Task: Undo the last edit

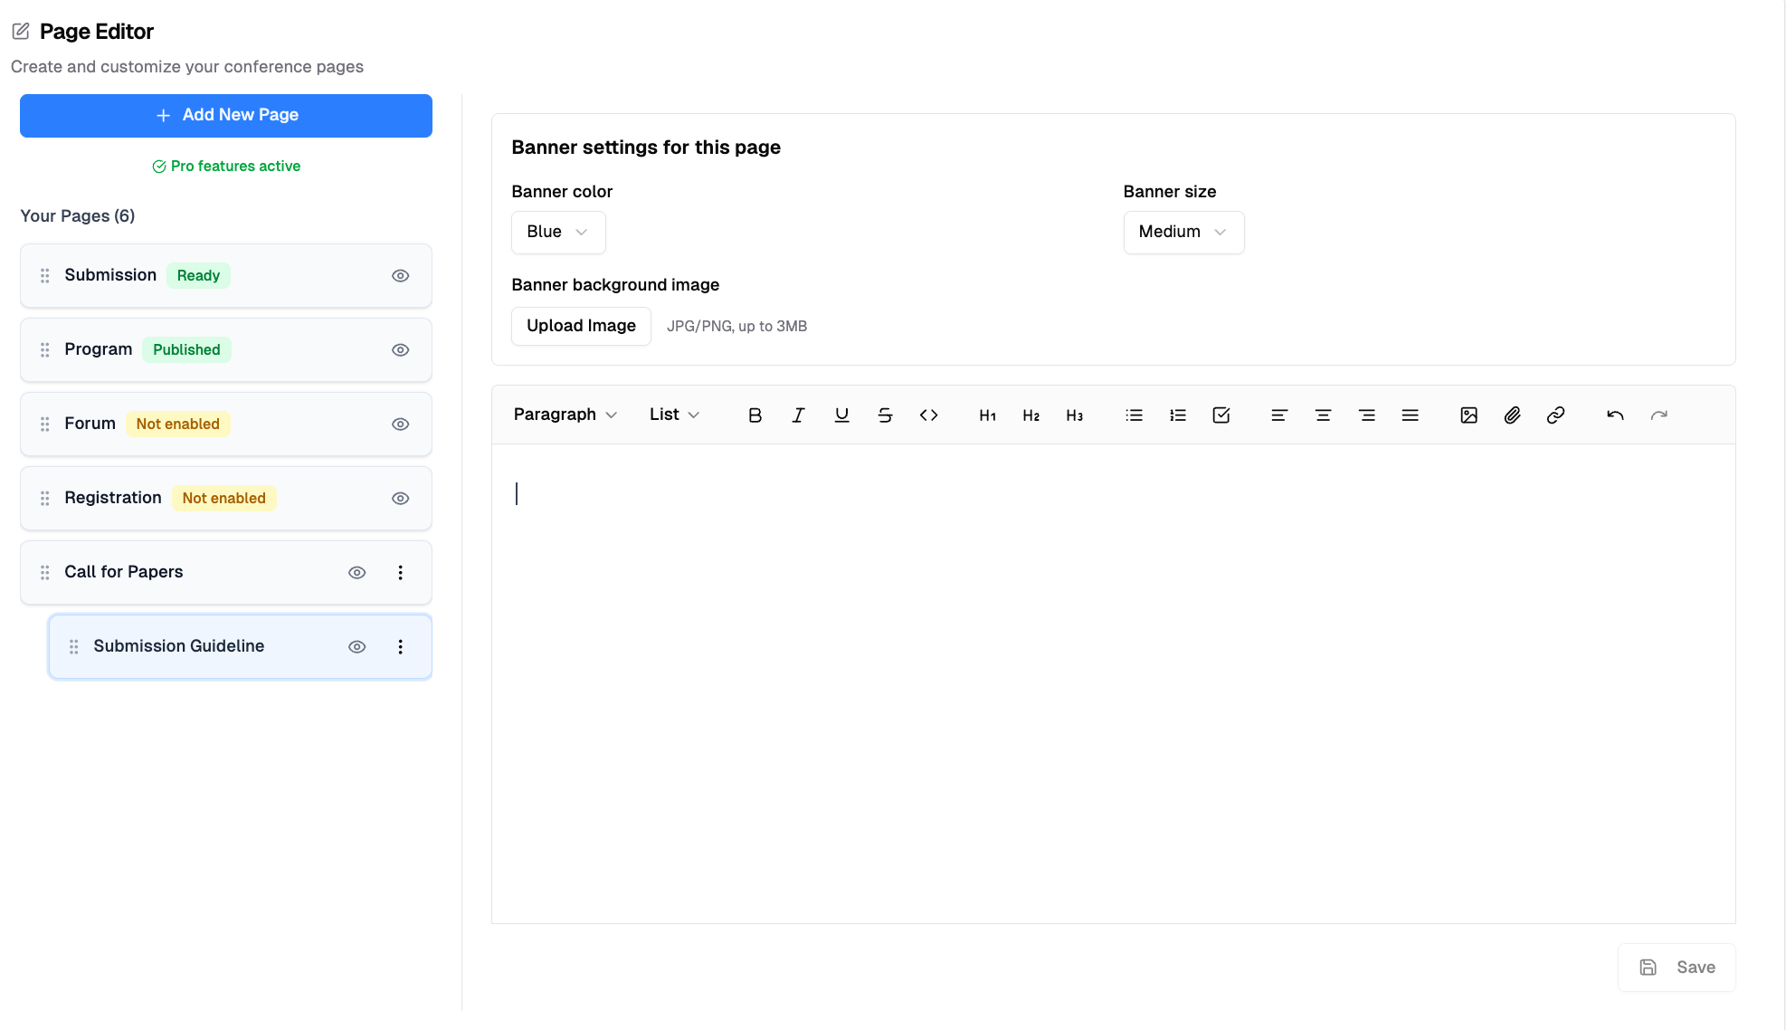Action: point(1615,415)
